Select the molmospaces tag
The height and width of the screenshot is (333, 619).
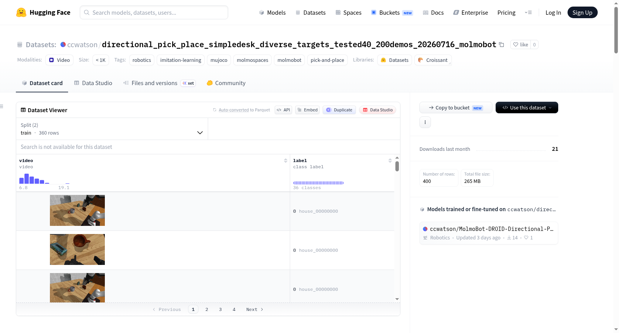[x=252, y=60]
